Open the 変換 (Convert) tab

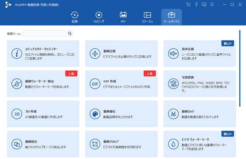[x=75, y=17]
